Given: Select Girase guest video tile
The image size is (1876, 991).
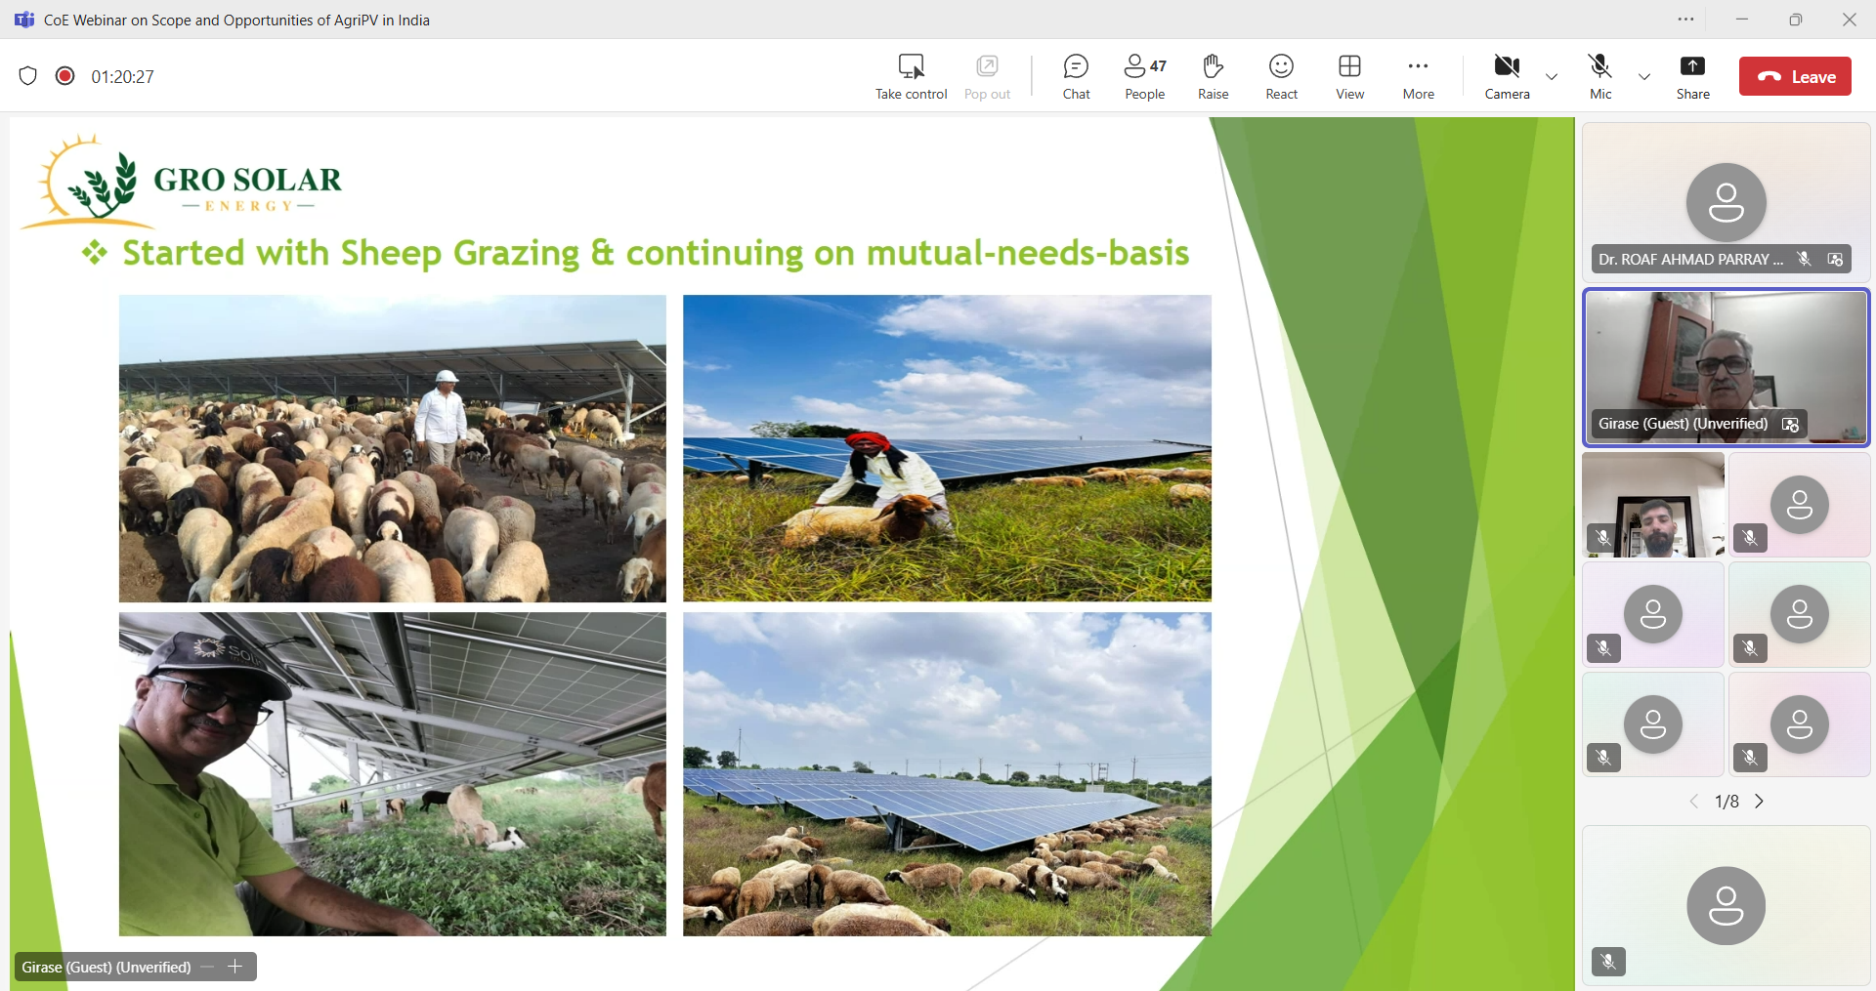Looking at the screenshot, I should pyautogui.click(x=1726, y=367).
